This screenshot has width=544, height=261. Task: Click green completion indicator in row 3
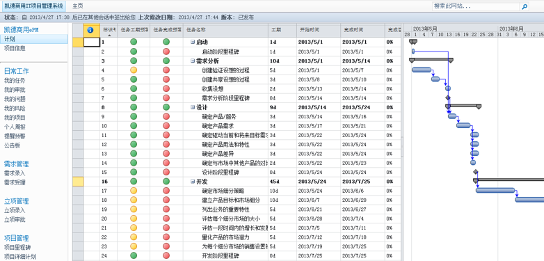[166, 61]
